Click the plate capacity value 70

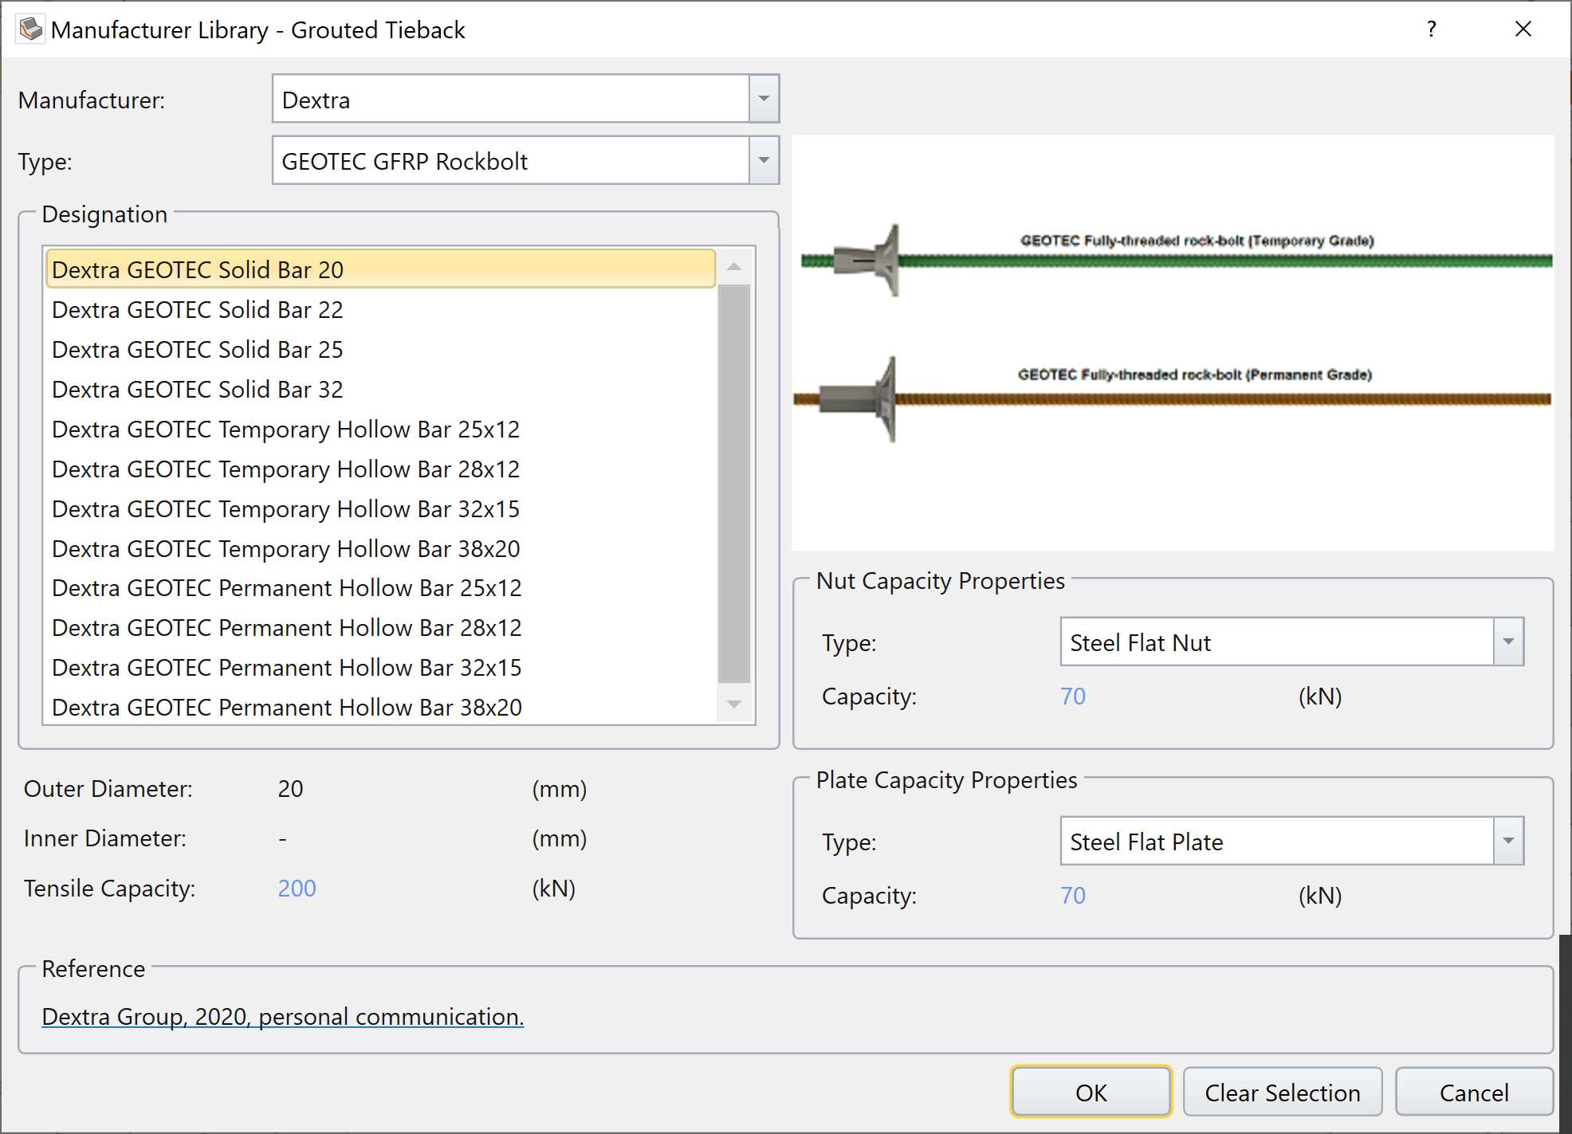coord(1073,895)
